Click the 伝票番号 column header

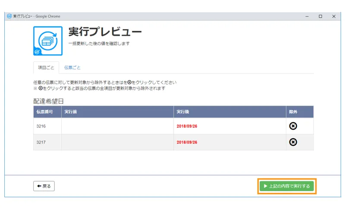point(47,112)
